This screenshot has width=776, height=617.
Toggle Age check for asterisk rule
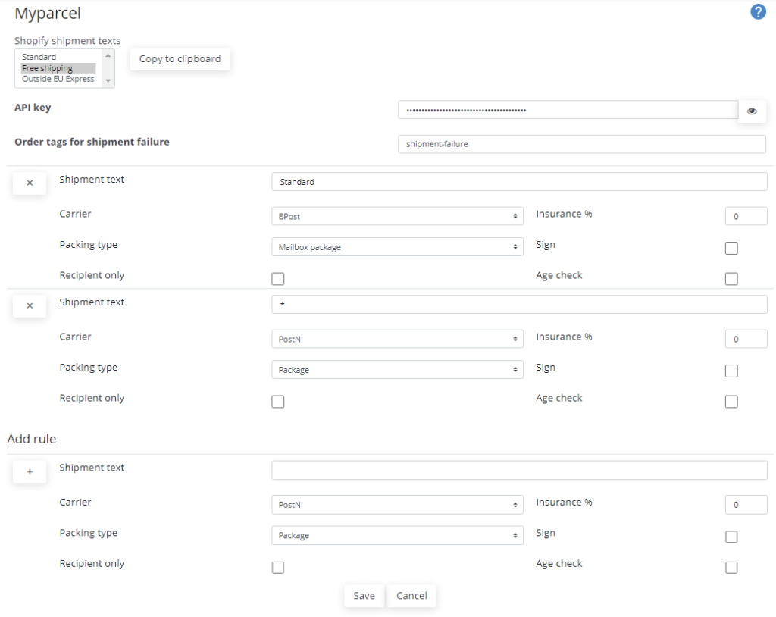click(x=731, y=402)
